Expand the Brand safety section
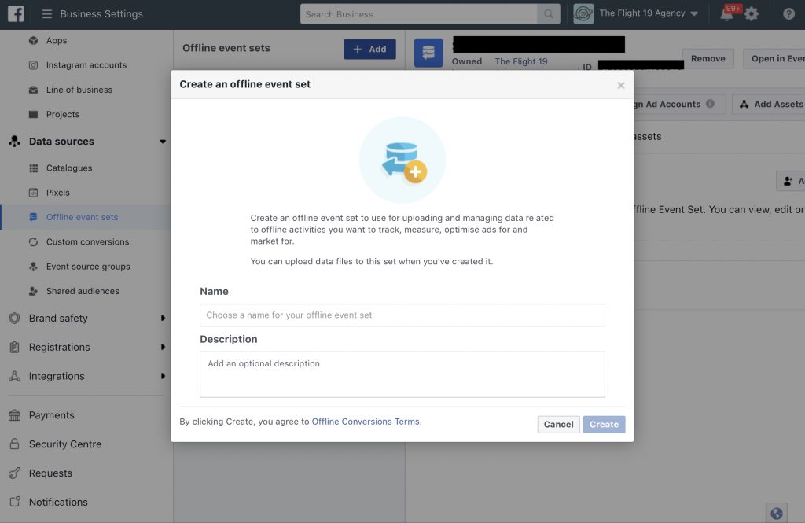 tap(163, 319)
